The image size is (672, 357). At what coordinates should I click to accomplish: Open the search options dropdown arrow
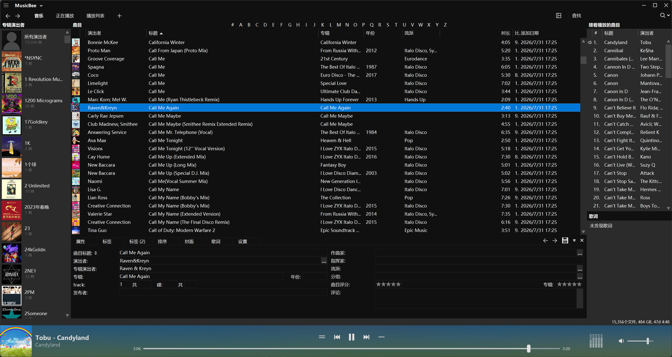[668, 15]
